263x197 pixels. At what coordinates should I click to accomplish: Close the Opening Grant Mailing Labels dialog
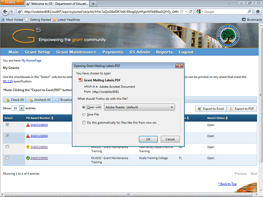pyautogui.click(x=179, y=66)
